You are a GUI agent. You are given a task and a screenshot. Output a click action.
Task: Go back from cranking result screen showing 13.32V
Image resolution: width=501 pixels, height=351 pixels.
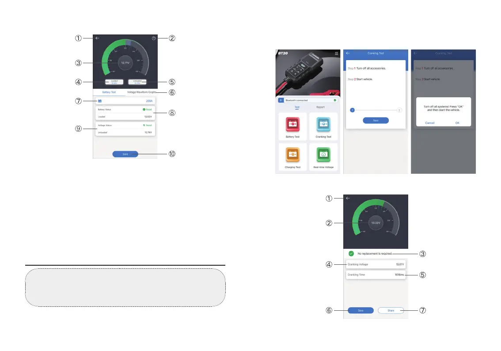[x=348, y=198]
